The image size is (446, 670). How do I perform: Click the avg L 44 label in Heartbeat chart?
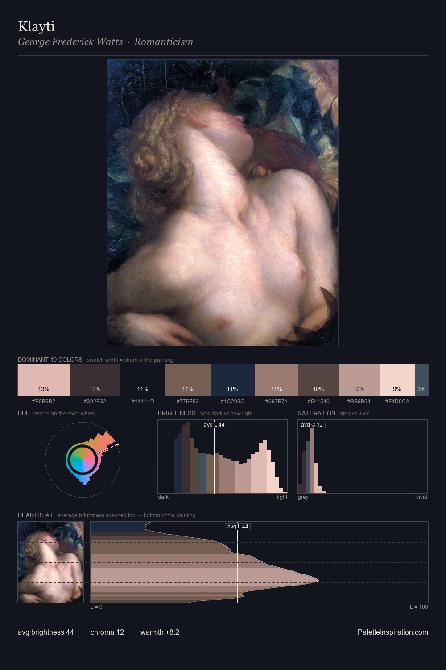point(238,527)
